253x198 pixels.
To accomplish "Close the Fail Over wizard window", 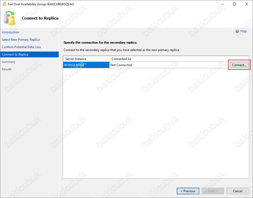I will point(247,4).
